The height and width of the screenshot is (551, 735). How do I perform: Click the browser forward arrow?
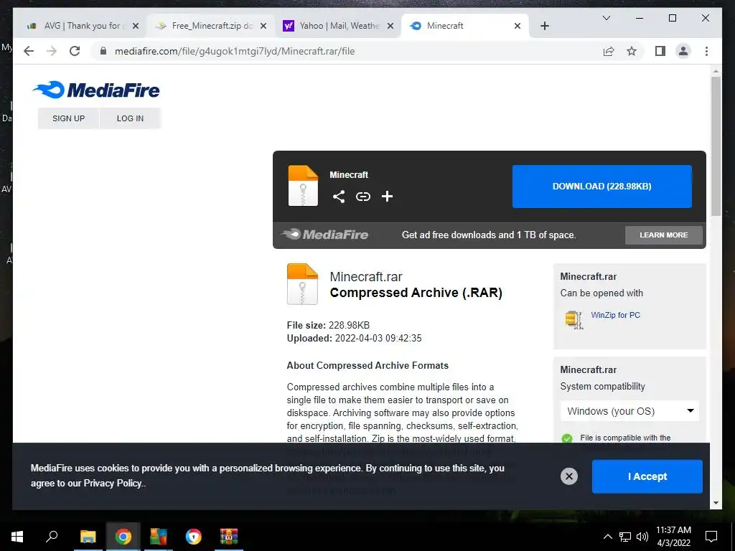[x=52, y=51]
